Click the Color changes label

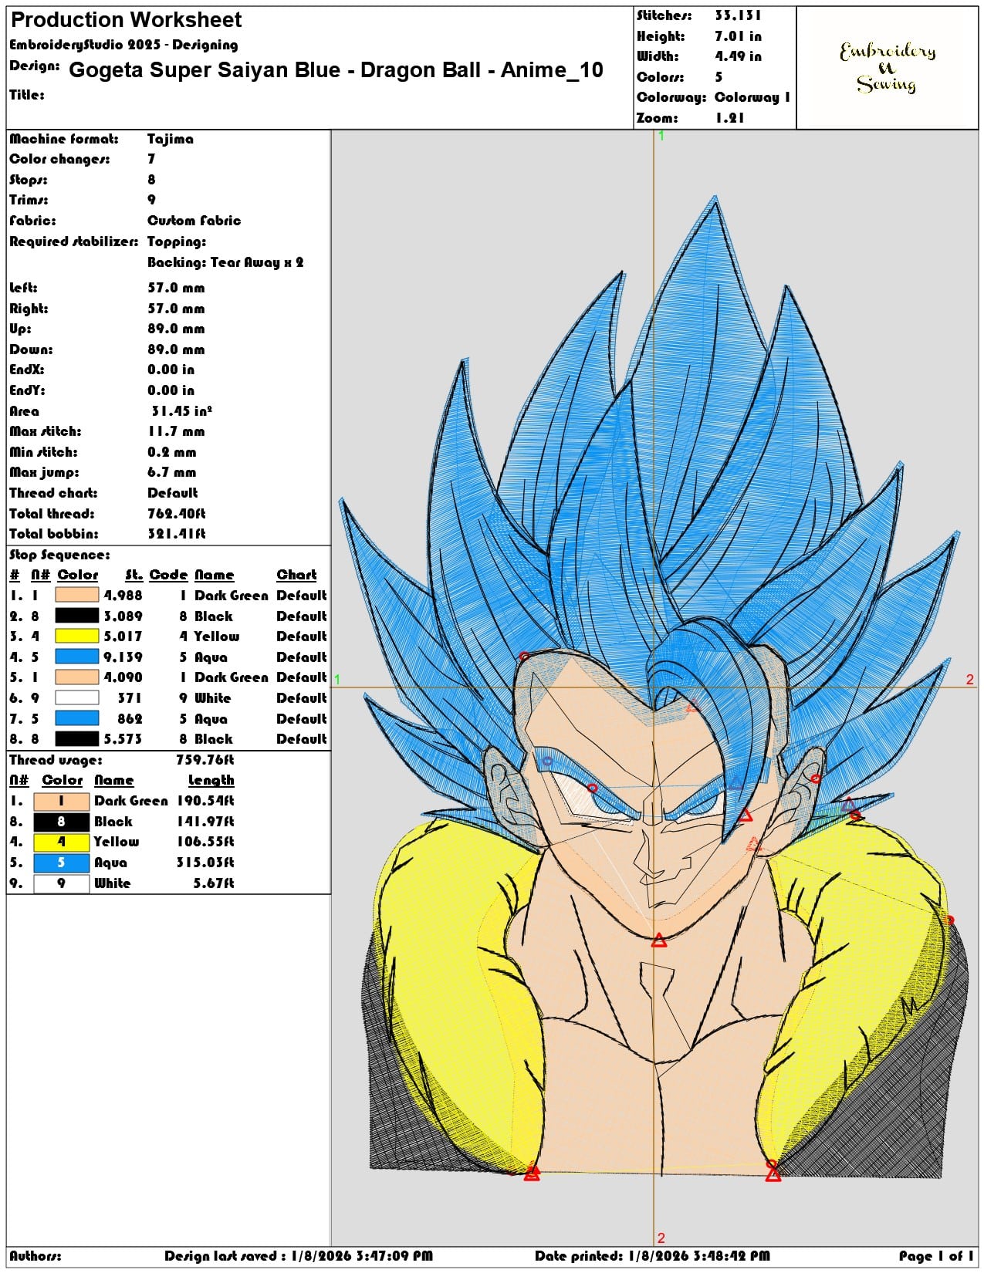59,159
